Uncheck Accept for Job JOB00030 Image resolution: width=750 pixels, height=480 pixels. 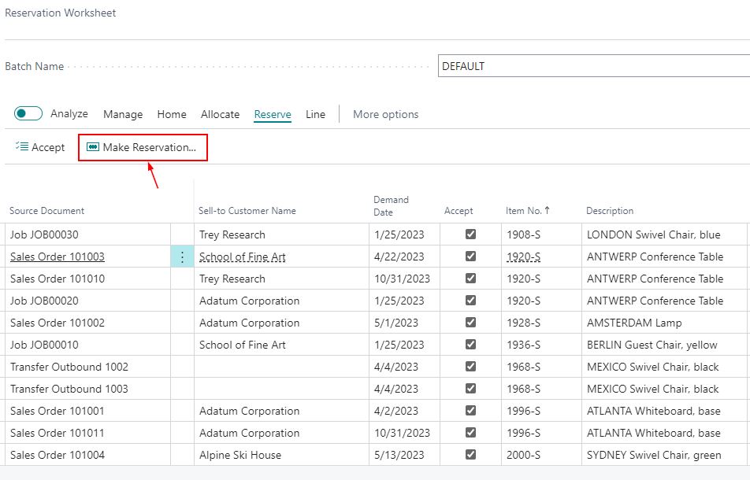pos(470,234)
